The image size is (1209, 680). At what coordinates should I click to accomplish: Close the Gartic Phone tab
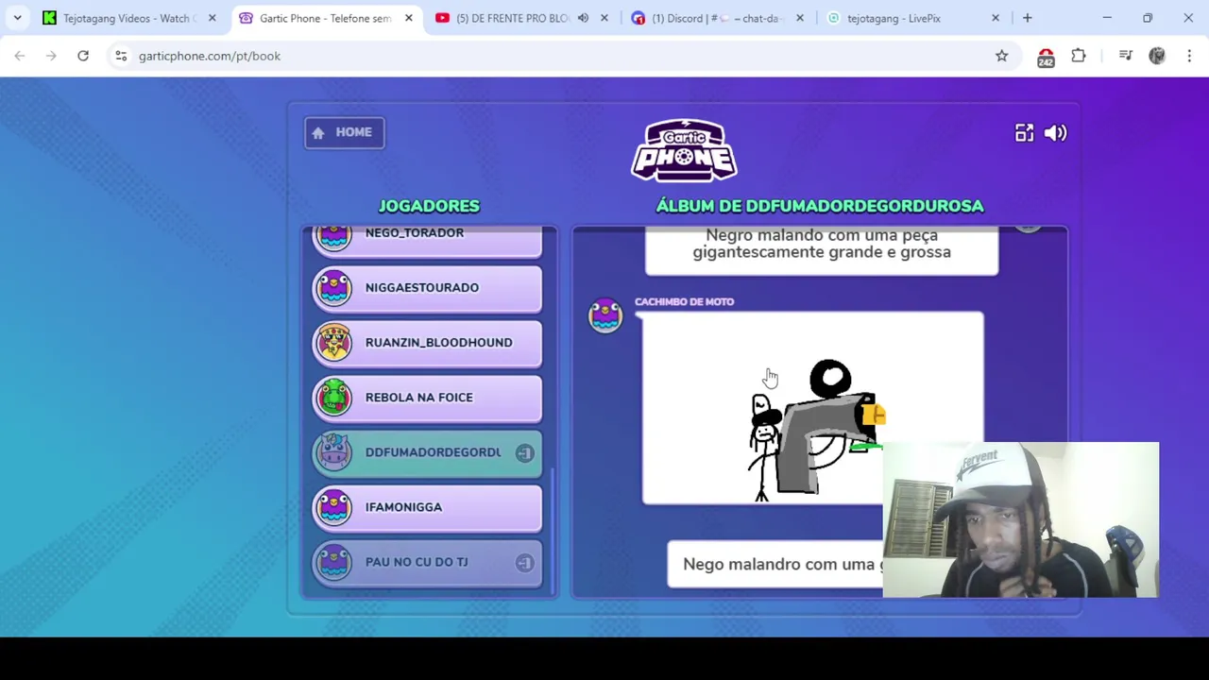408,18
